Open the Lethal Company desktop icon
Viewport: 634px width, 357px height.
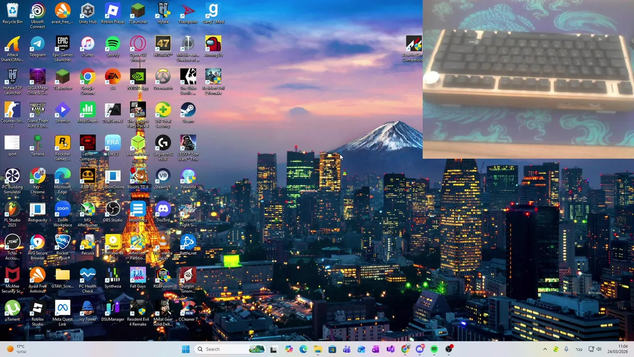coord(88,148)
